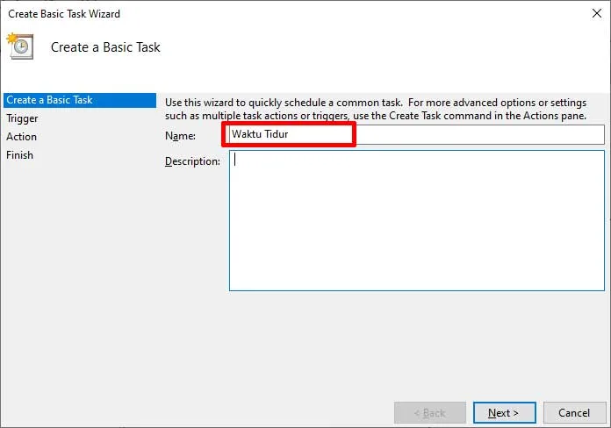611x428 pixels.
Task: Click the Name label
Action: click(x=180, y=136)
